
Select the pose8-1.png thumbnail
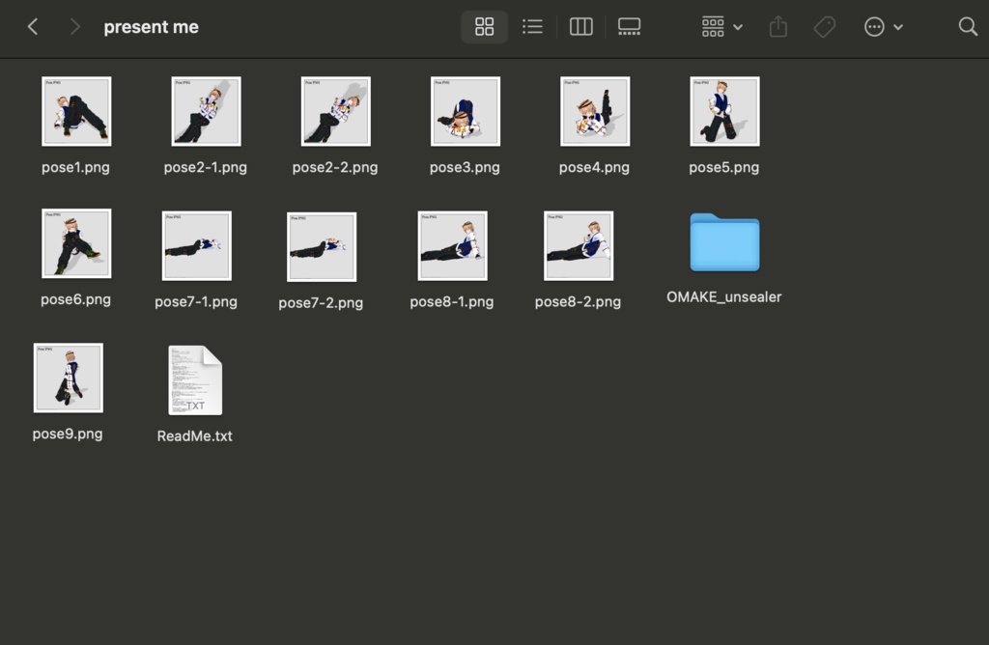[x=452, y=246]
